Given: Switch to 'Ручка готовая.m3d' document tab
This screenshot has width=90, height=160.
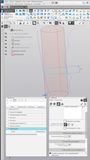Looking at the screenshot, I should click(17, 7).
